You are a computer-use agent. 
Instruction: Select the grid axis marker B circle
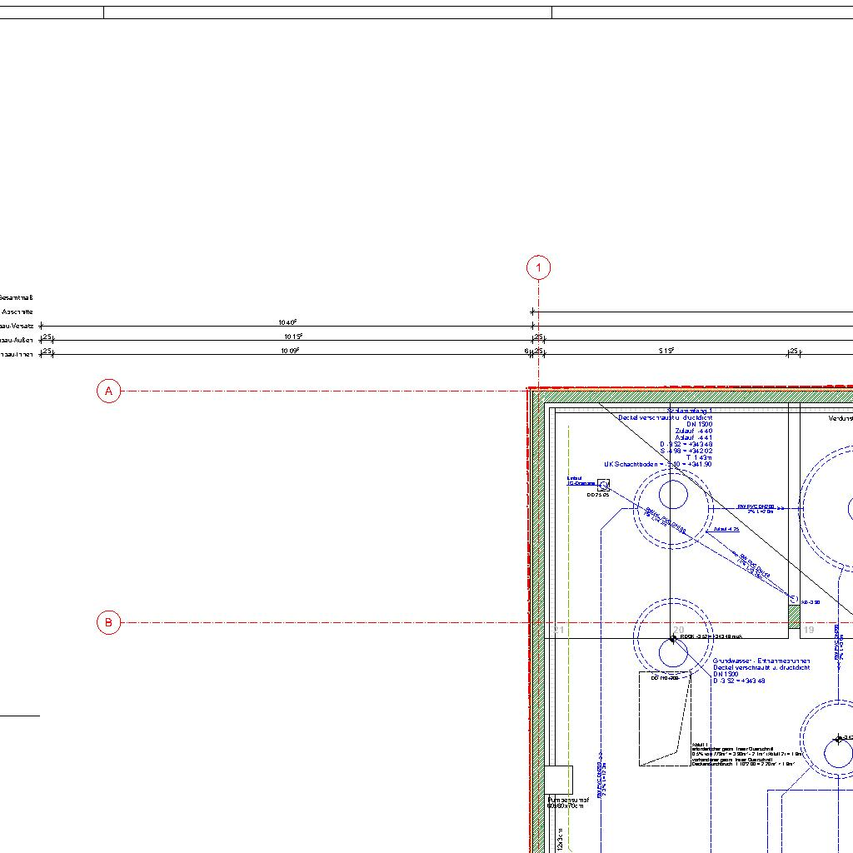pyautogui.click(x=108, y=622)
